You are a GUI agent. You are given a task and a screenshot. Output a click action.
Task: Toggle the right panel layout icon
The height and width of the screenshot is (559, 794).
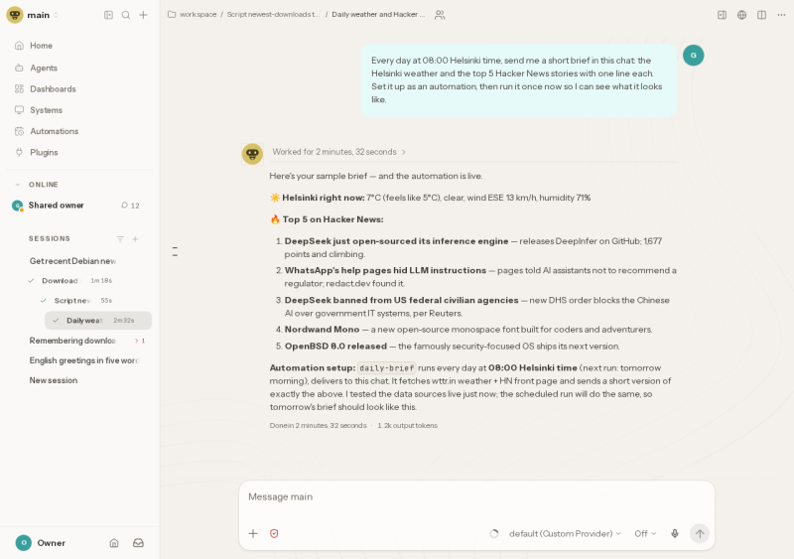pyautogui.click(x=723, y=15)
